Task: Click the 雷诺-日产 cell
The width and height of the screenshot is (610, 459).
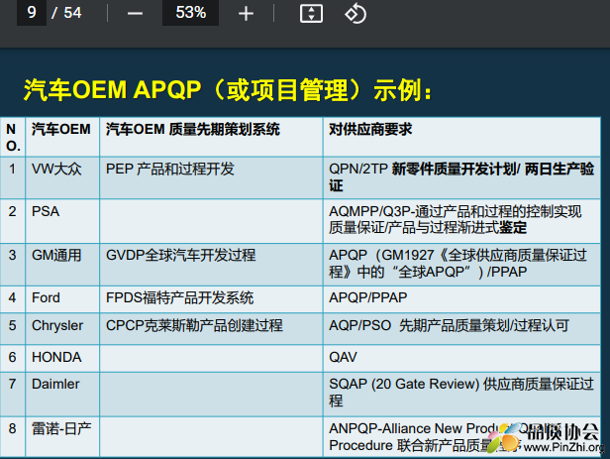Action: click(x=62, y=436)
